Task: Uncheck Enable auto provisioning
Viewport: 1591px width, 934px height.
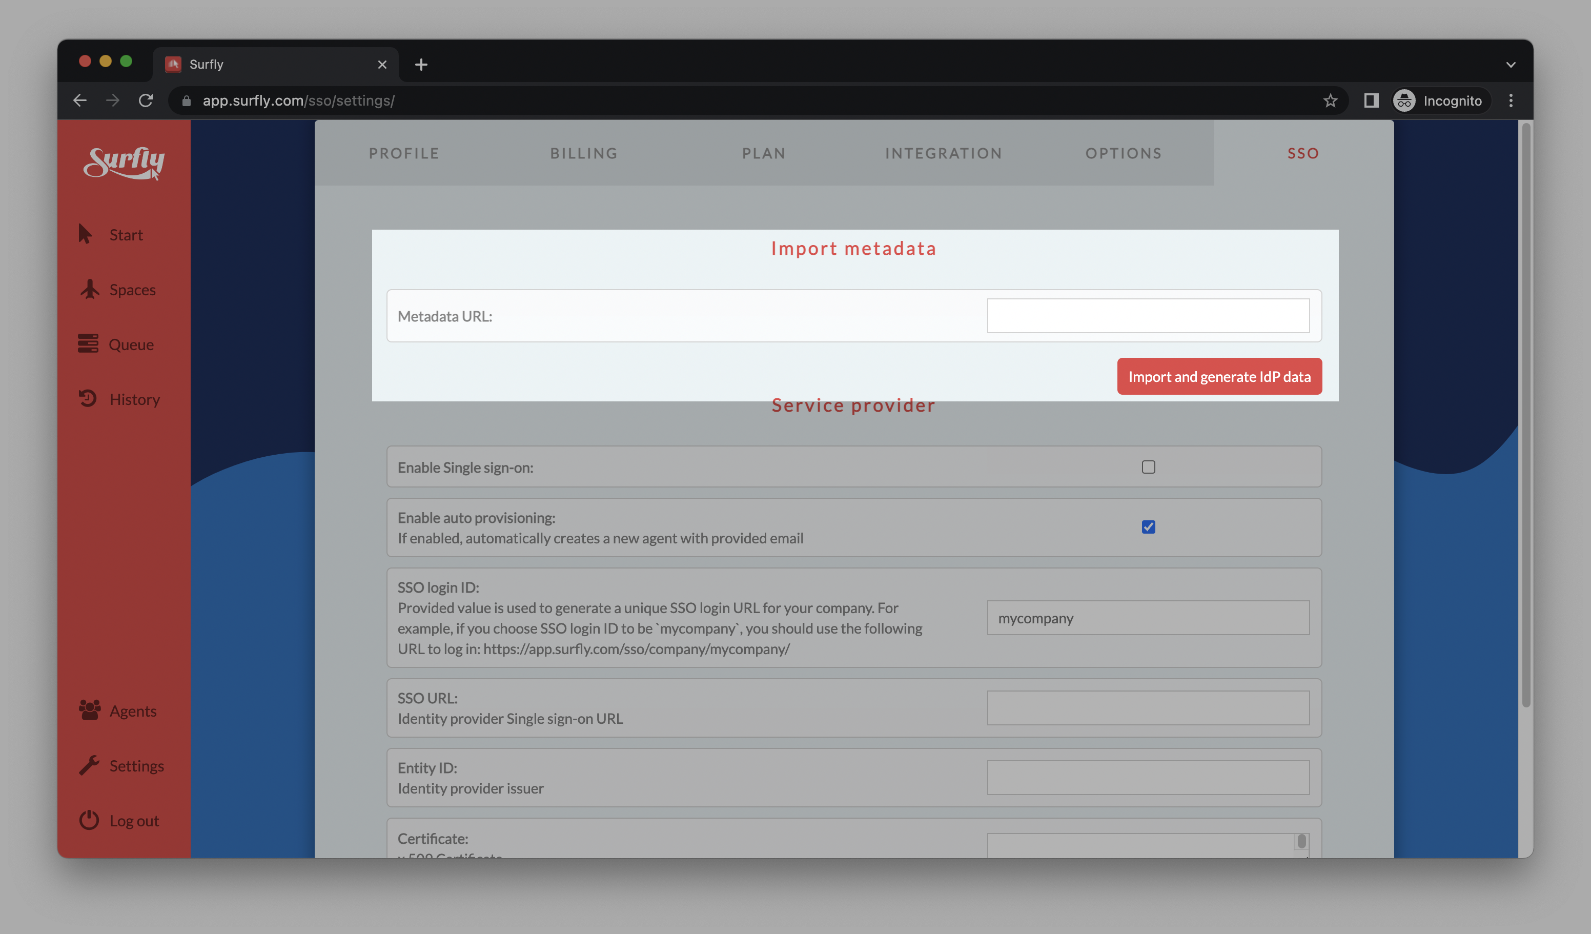Action: point(1148,526)
